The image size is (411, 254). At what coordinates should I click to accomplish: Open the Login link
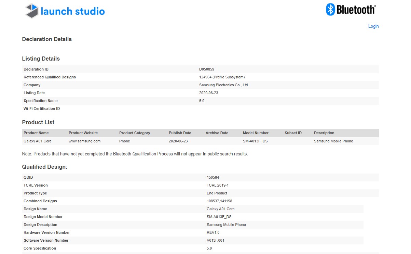(373, 26)
